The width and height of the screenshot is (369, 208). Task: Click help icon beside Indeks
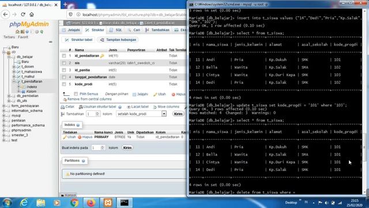pos(78,125)
